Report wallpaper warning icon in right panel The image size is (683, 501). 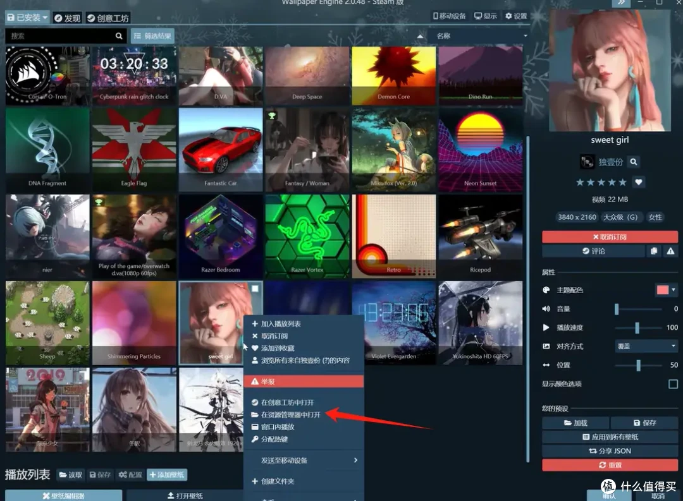click(670, 251)
